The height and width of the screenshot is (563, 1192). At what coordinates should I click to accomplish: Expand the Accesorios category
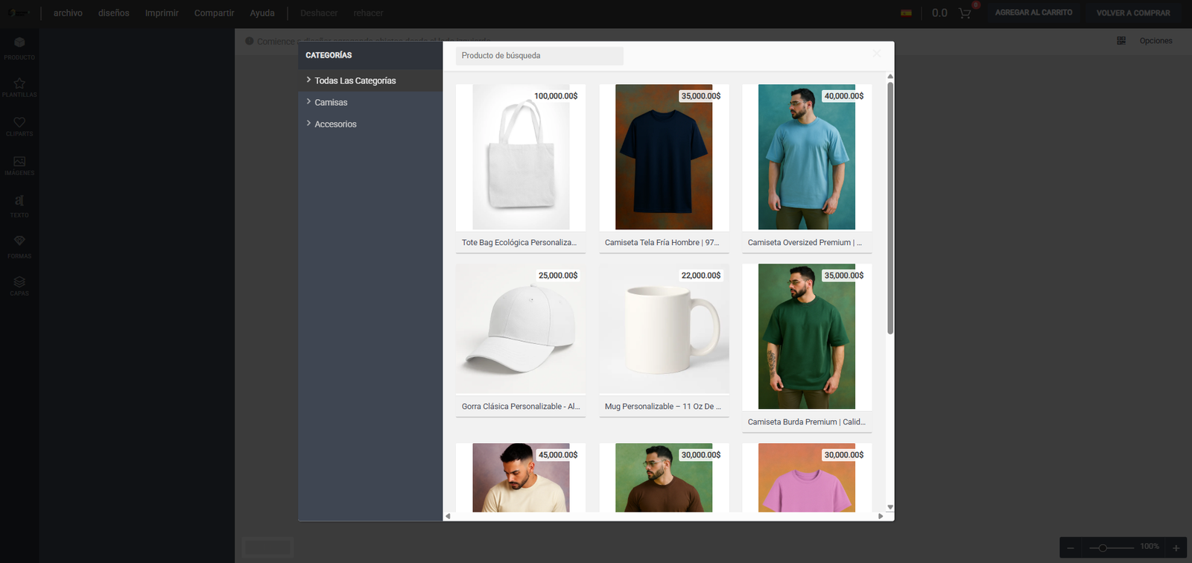(x=335, y=124)
